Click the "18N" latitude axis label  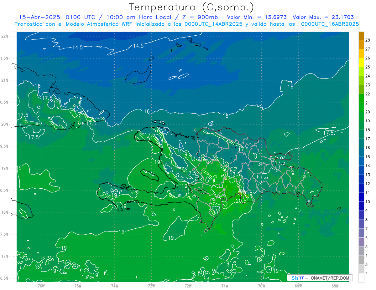(5, 212)
